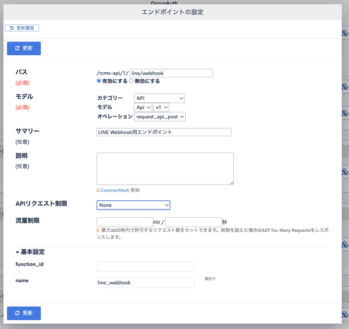The height and width of the screenshot is (329, 349).
Task: Open the カテゴリー dropdown showing API
Action: tap(159, 98)
